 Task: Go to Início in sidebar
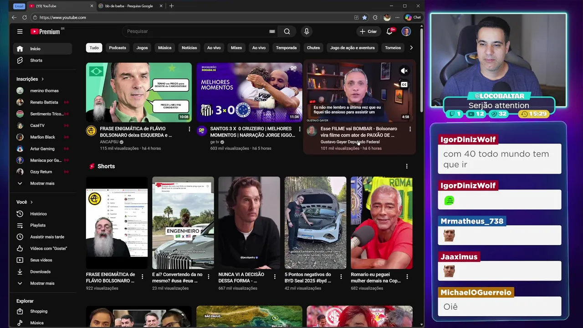pyautogui.click(x=42, y=49)
